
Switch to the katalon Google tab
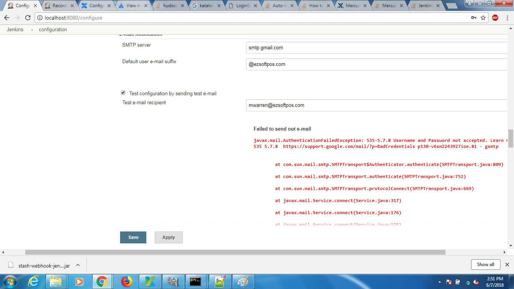[207, 6]
